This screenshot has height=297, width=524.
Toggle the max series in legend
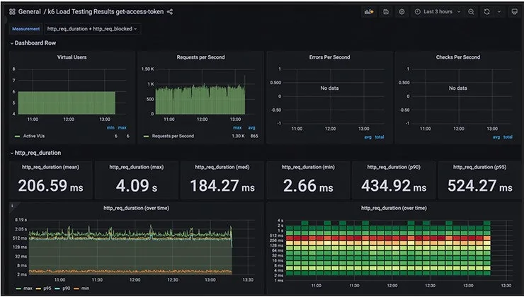pos(28,289)
